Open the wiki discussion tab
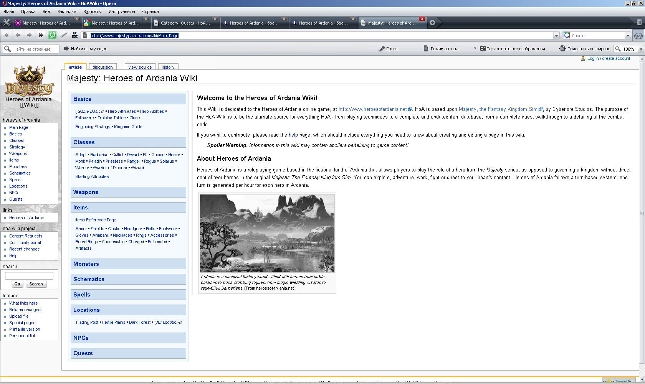 point(103,67)
